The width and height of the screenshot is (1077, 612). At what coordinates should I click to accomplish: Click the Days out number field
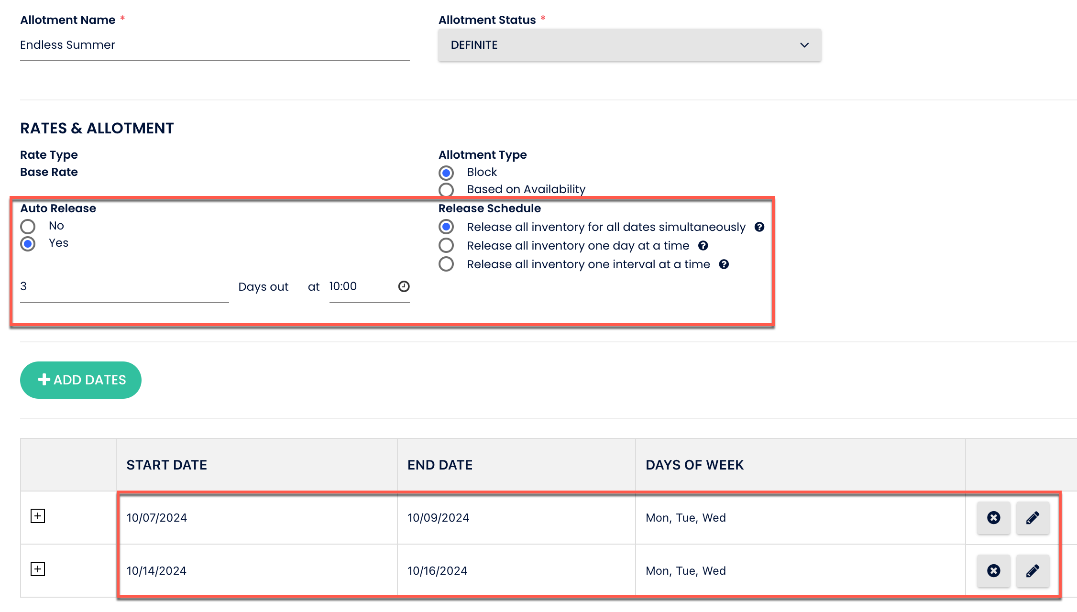124,287
